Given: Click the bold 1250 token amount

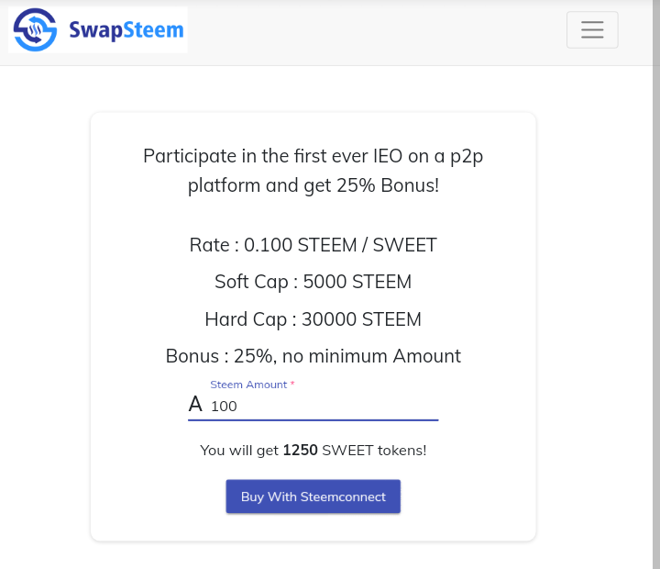Looking at the screenshot, I should pyautogui.click(x=300, y=451).
